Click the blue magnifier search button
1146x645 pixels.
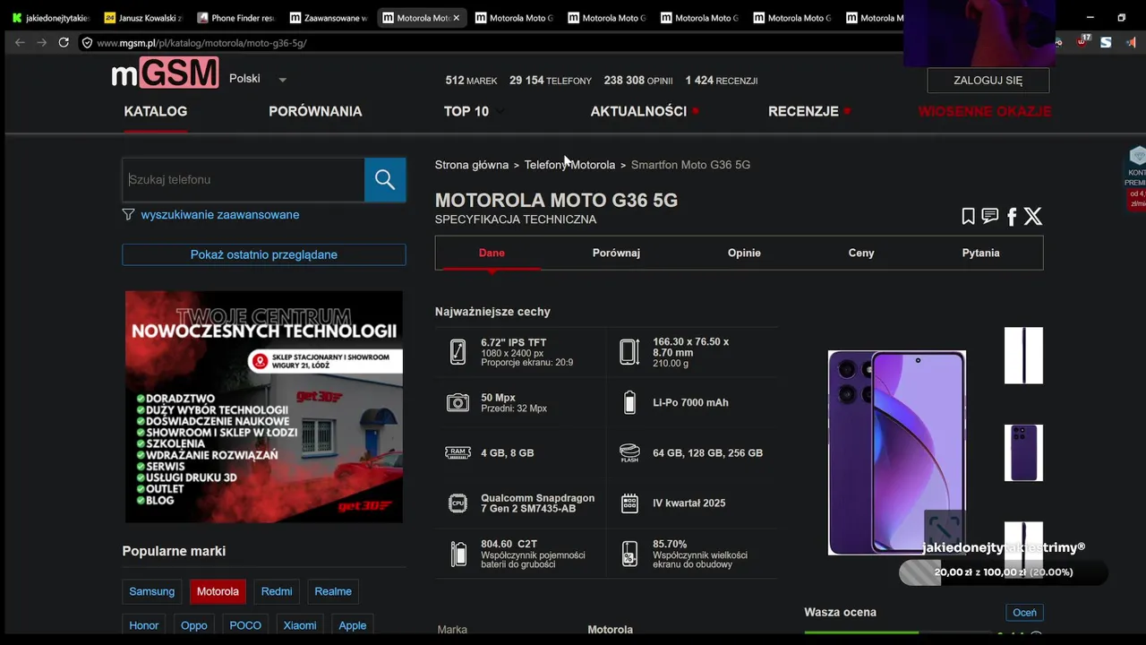pos(385,179)
